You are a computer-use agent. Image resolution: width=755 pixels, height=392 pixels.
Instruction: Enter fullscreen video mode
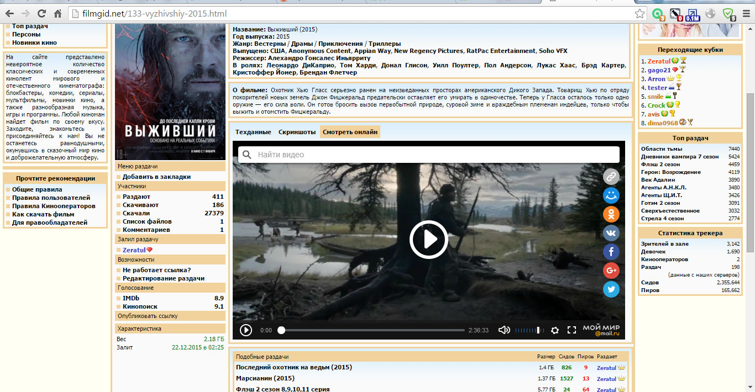572,330
